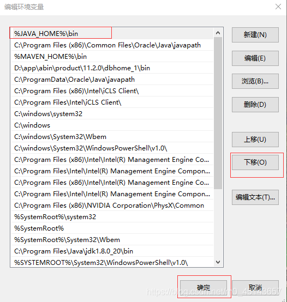This screenshot has height=302, width=287.
Task: Select the C:\ProgramData\Oracle\Java\javapath entry
Action: [112, 80]
